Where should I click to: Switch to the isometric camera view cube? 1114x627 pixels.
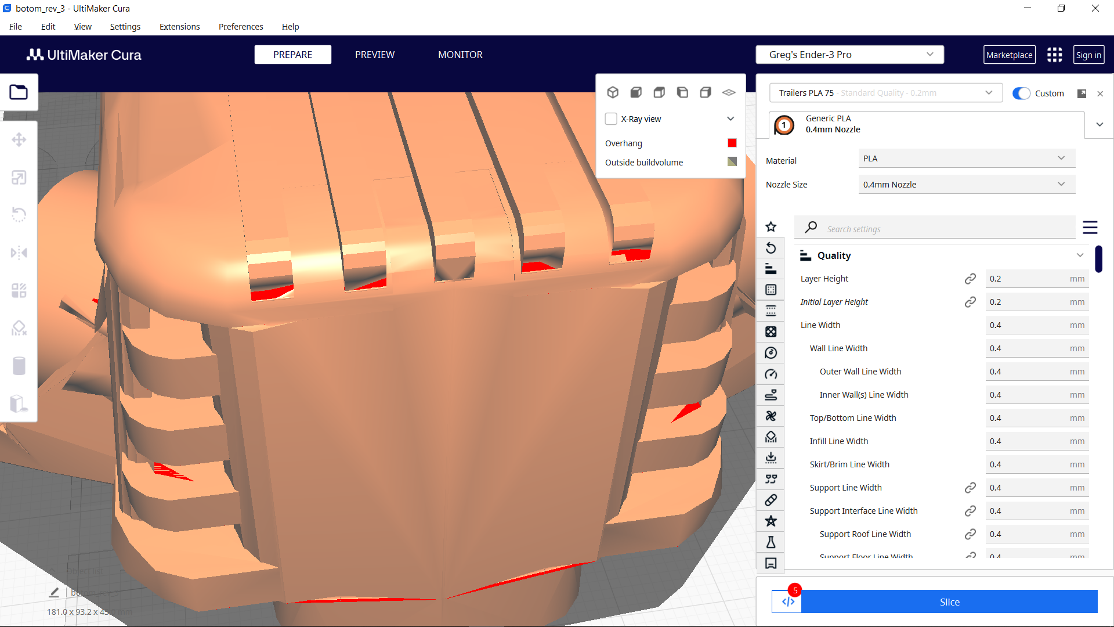click(613, 92)
